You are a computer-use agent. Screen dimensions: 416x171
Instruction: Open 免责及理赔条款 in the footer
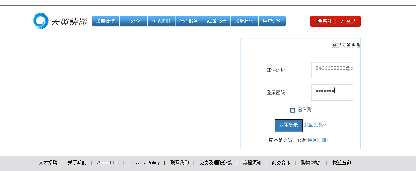click(216, 163)
